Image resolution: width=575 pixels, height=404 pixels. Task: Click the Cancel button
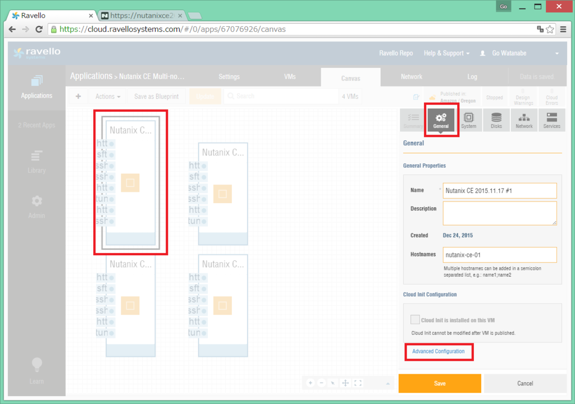(525, 383)
